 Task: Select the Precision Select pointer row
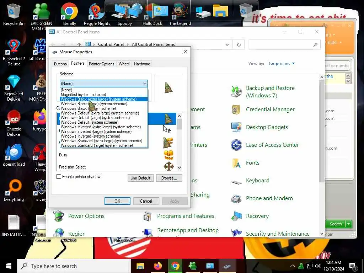[117, 167]
